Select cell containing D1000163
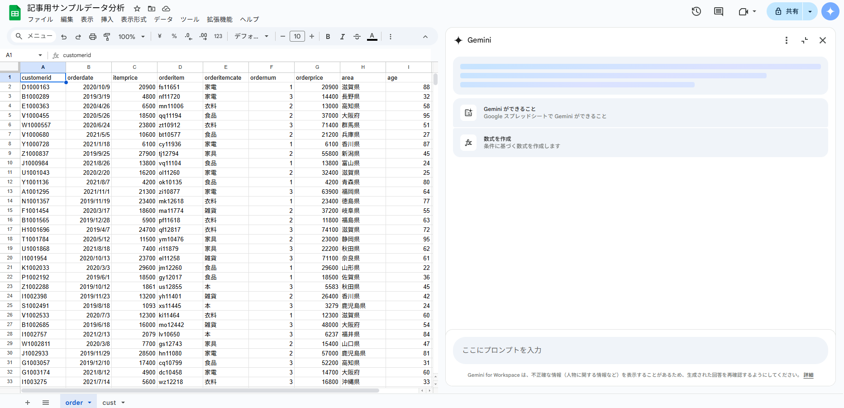The width and height of the screenshot is (844, 408). [43, 87]
